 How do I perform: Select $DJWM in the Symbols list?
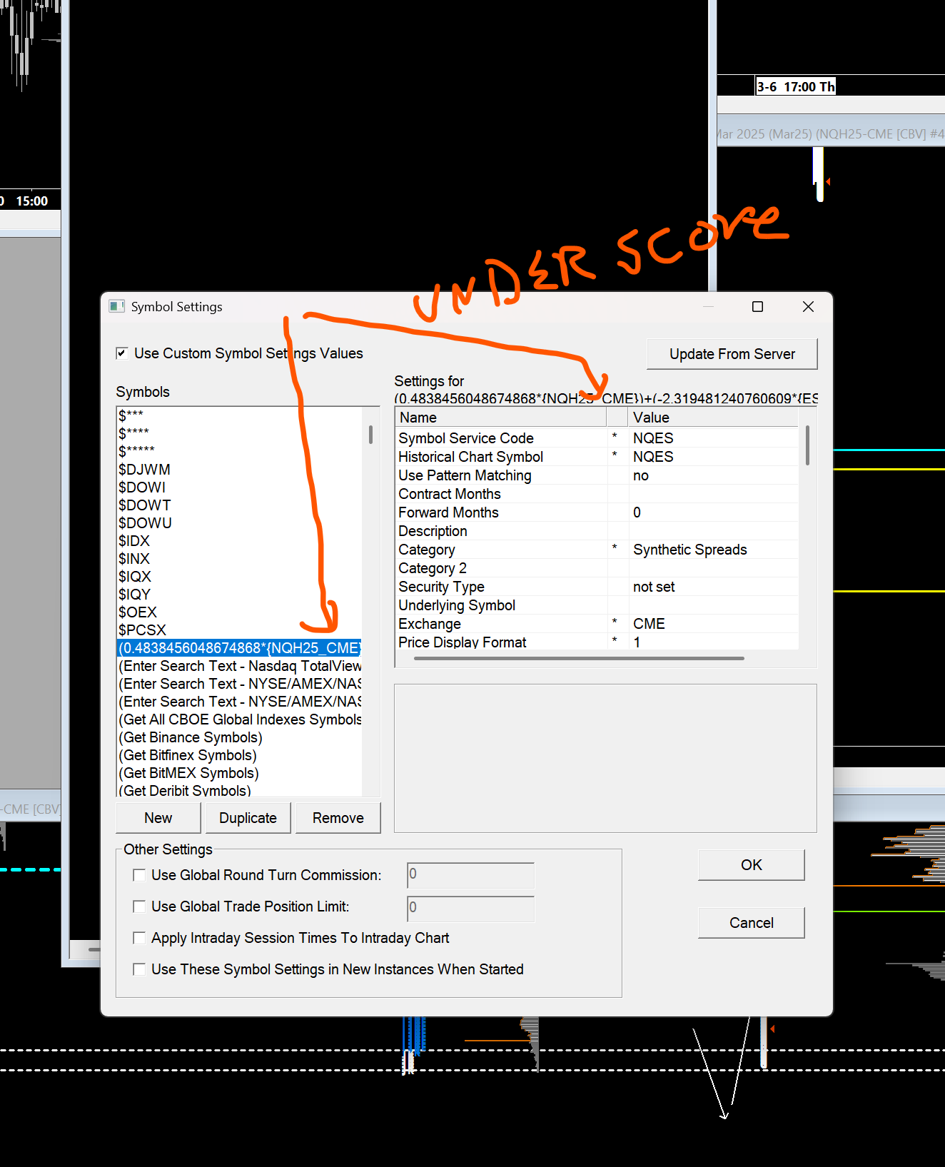click(239, 470)
